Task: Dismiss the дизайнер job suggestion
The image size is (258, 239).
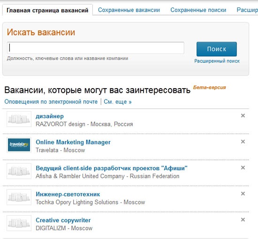Action: coord(243,116)
